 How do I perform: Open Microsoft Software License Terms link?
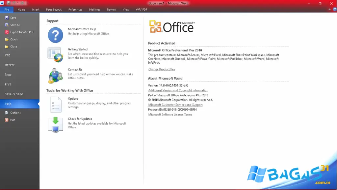coord(170,114)
